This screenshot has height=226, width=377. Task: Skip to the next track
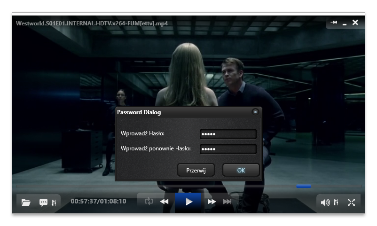pos(227,202)
